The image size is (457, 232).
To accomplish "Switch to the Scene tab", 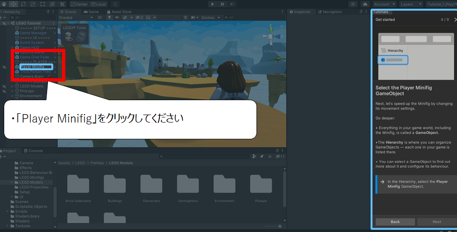I will tap(68, 12).
